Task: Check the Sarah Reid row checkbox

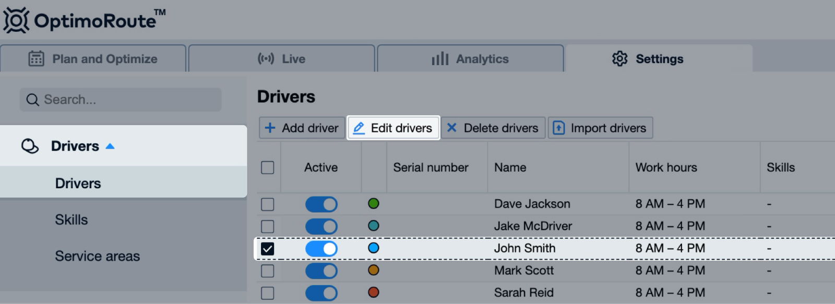Action: (267, 293)
